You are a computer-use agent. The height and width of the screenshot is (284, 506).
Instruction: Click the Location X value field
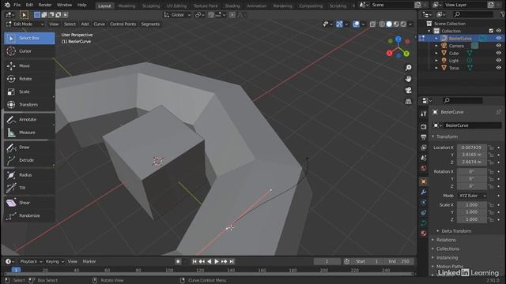[472, 148]
